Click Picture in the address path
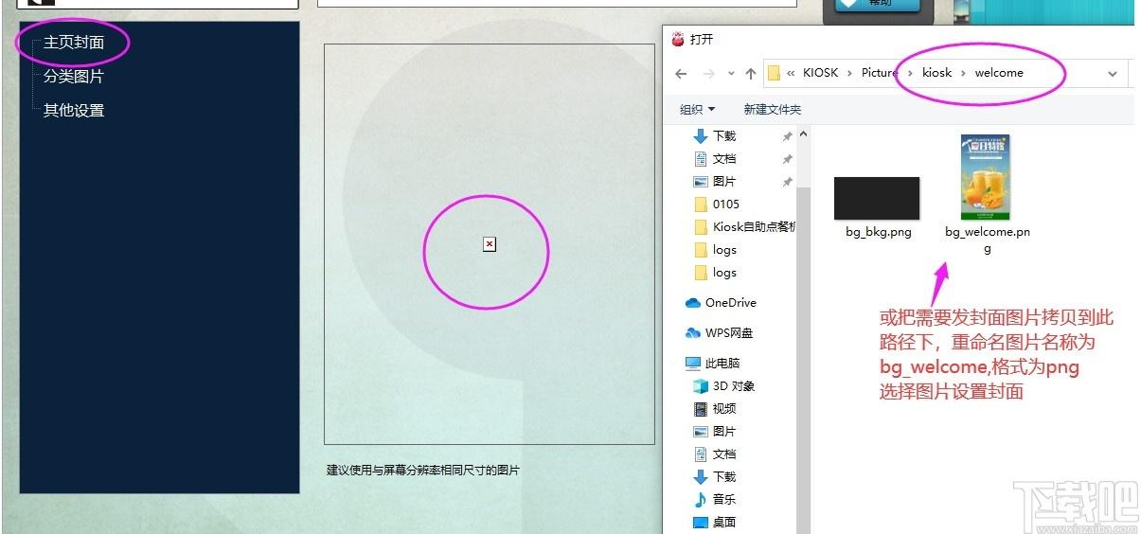Screen dimensions: 1141x534 click(x=880, y=72)
